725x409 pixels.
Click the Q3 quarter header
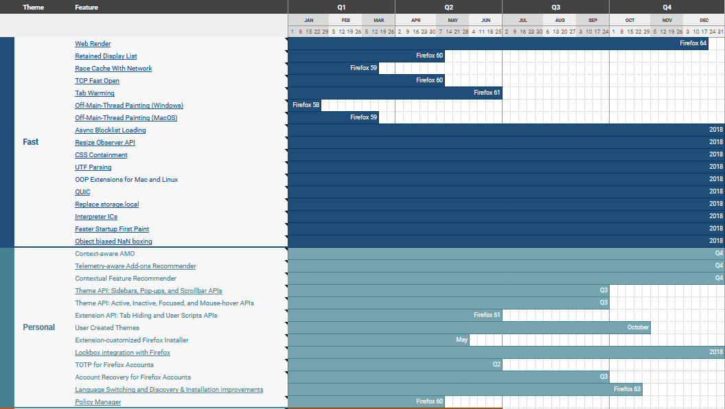pos(555,7)
